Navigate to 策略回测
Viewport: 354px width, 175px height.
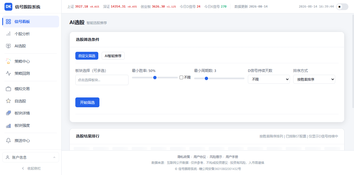coord(31,73)
